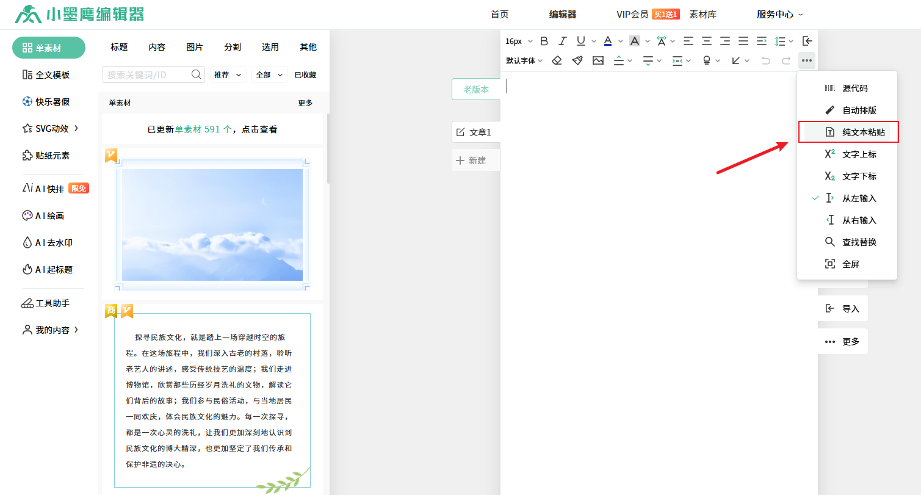The height and width of the screenshot is (495, 921).
Task: Click the 更多 button below 导入
Action: pyautogui.click(x=843, y=342)
